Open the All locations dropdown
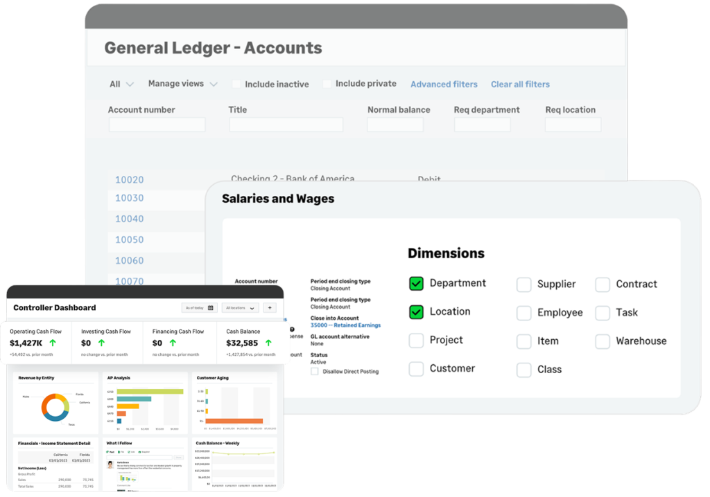The width and height of the screenshot is (710, 497). pyautogui.click(x=241, y=308)
